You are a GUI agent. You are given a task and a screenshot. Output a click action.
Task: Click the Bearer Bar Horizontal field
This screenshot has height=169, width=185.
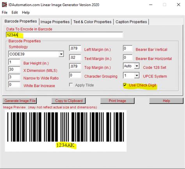(128, 57)
